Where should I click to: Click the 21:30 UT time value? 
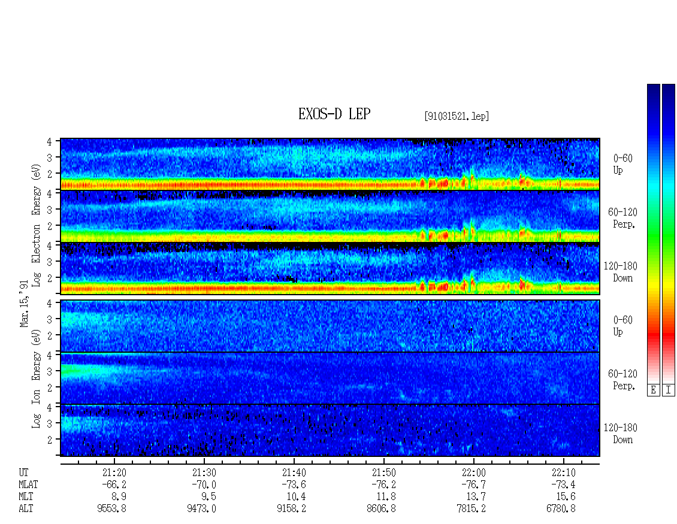[x=204, y=472]
